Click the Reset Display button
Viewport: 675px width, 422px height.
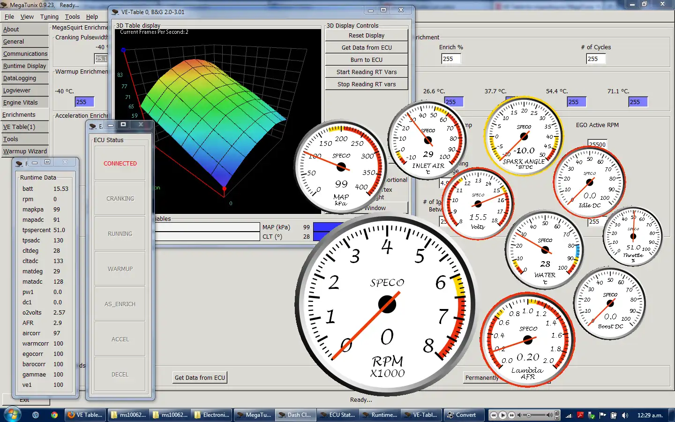366,36
